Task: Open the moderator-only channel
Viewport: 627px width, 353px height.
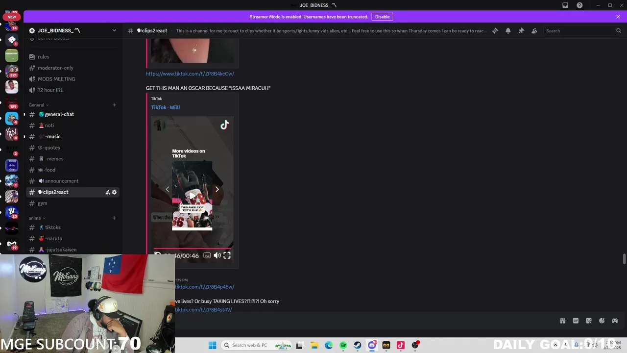Action: (x=72, y=68)
